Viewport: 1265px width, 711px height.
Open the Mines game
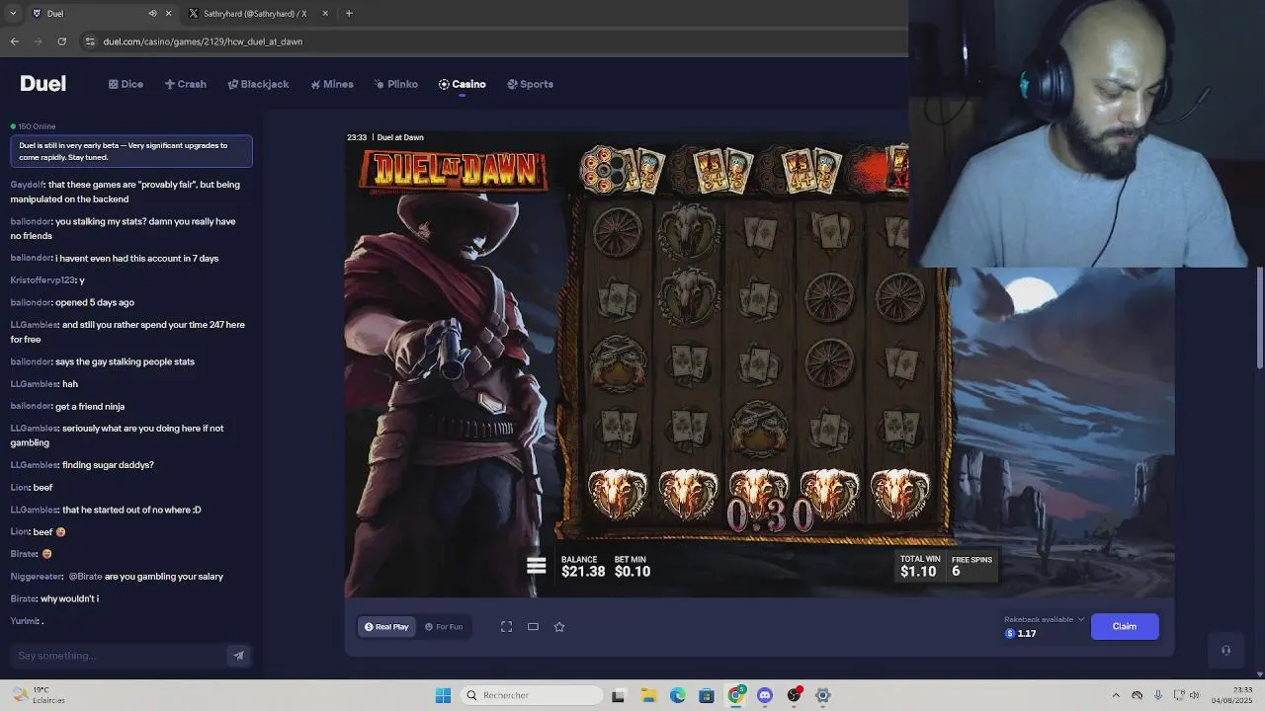click(331, 84)
